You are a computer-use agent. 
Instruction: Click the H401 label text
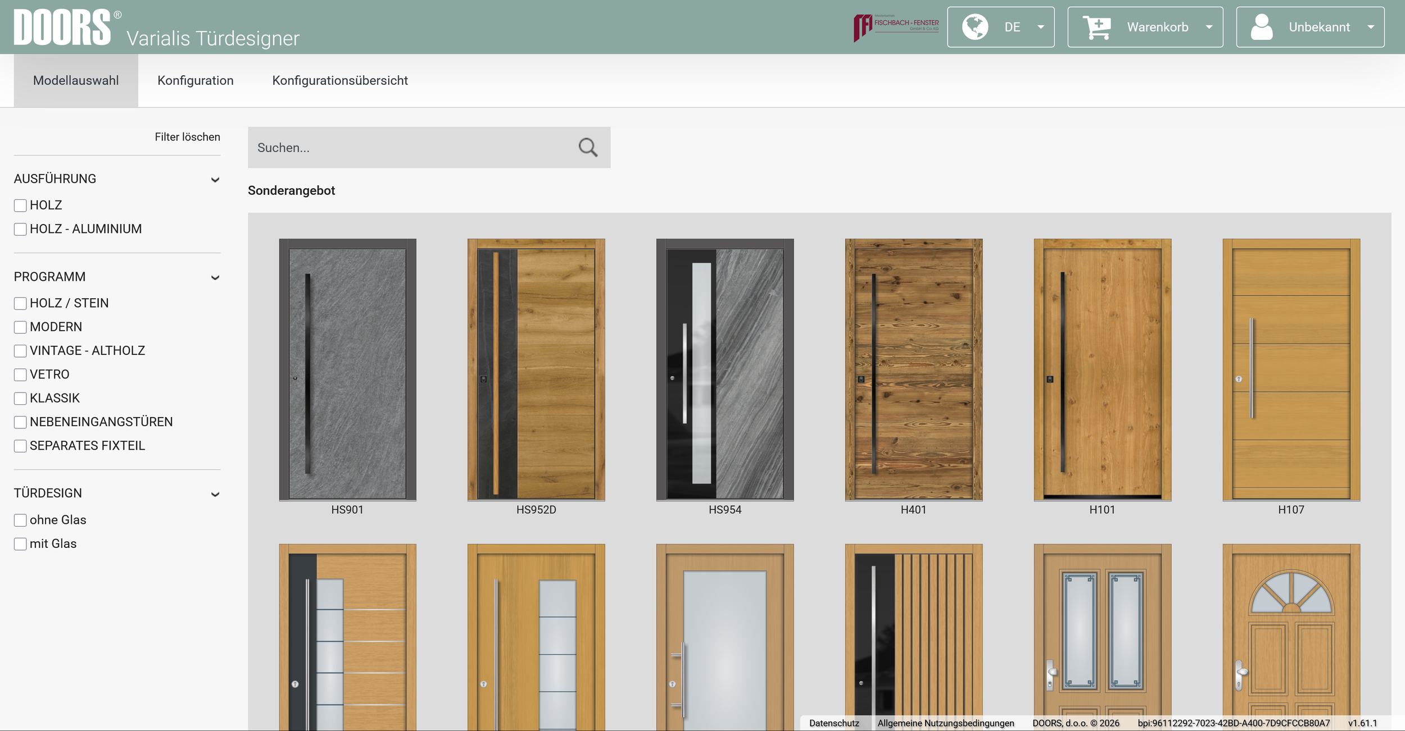click(x=913, y=510)
